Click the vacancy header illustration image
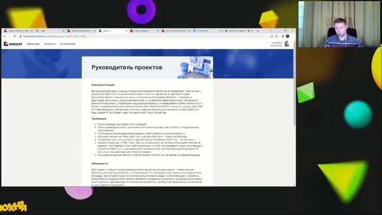 (x=195, y=67)
